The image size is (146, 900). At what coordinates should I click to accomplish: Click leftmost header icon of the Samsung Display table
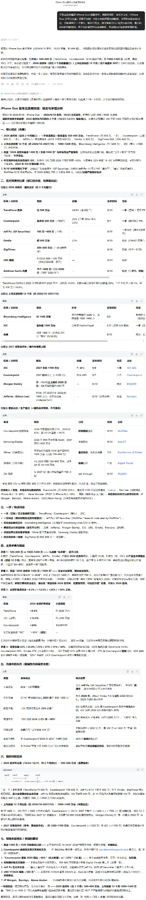point(132,415)
